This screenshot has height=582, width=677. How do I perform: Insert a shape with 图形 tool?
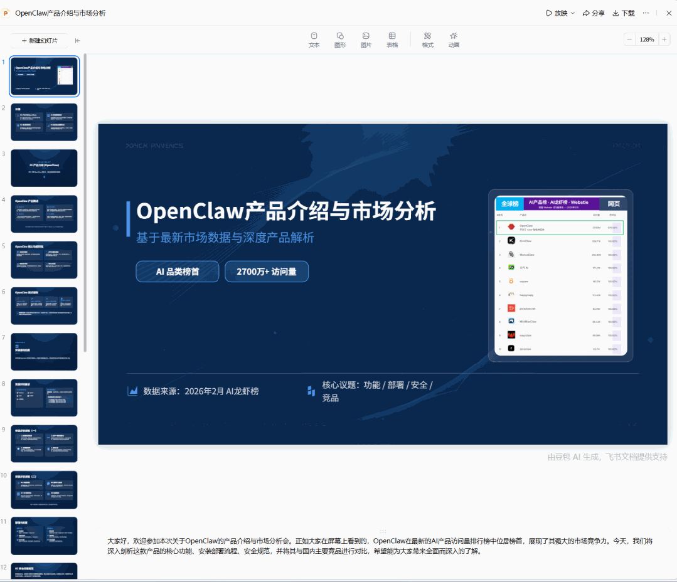pos(340,40)
